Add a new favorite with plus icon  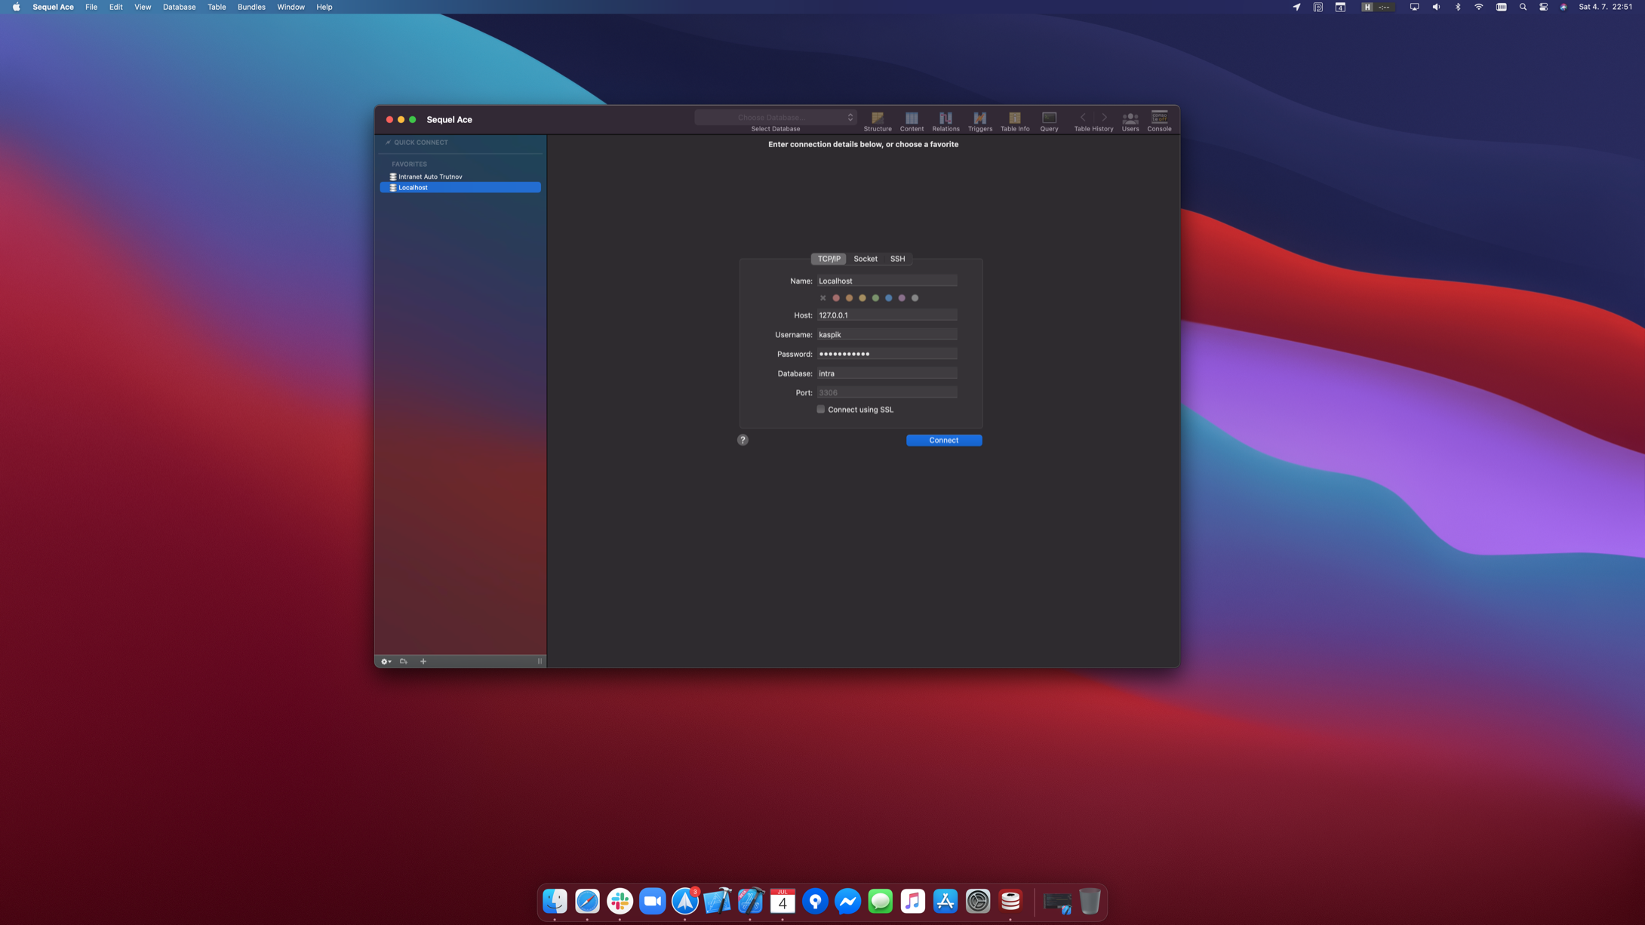(423, 662)
